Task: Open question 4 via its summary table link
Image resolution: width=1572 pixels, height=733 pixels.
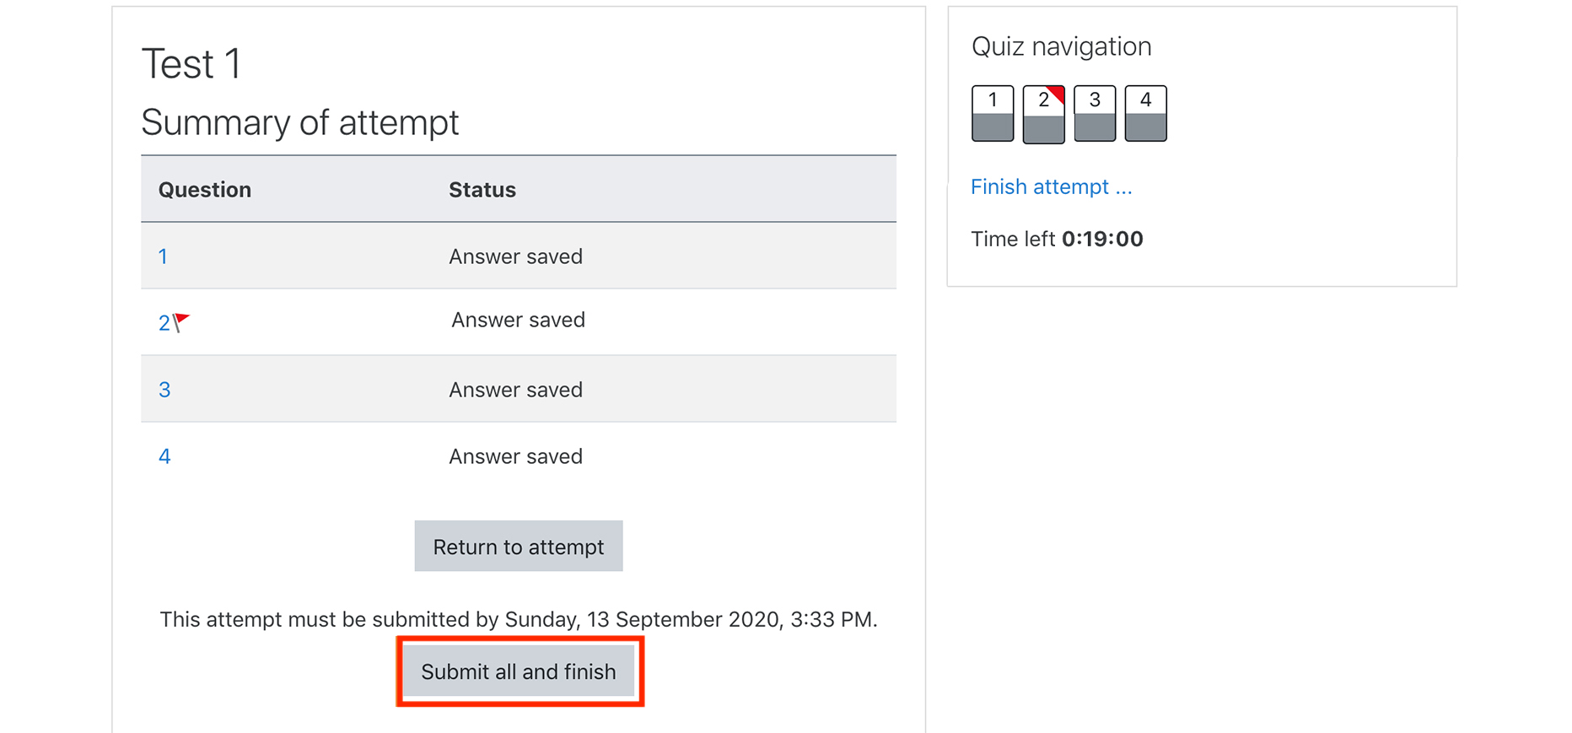Action: (164, 455)
